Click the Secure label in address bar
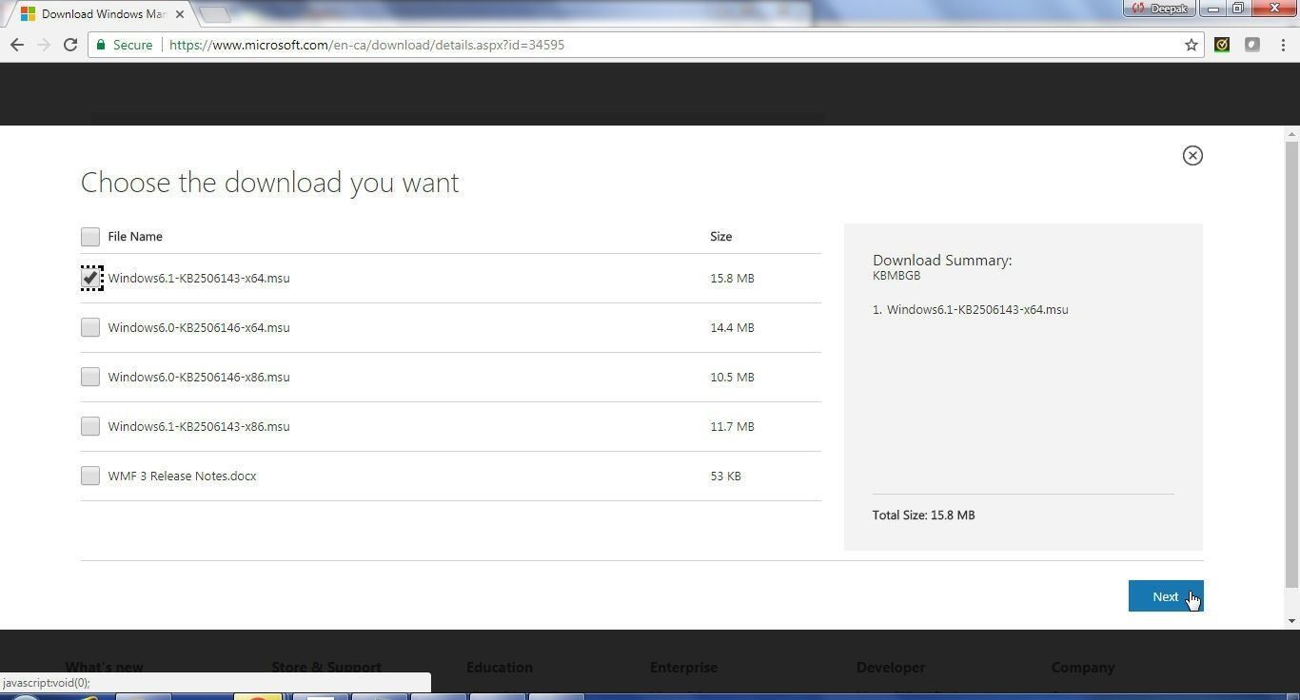 (x=132, y=45)
